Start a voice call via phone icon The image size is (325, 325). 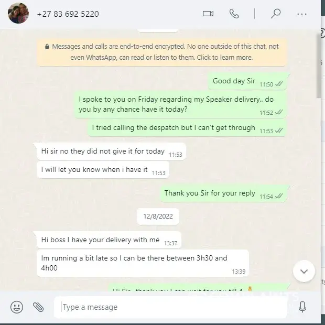coord(234,14)
